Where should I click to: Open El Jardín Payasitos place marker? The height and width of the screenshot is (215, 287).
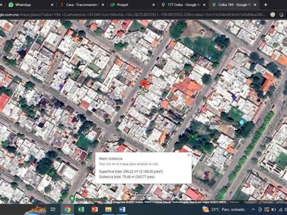click(x=242, y=123)
